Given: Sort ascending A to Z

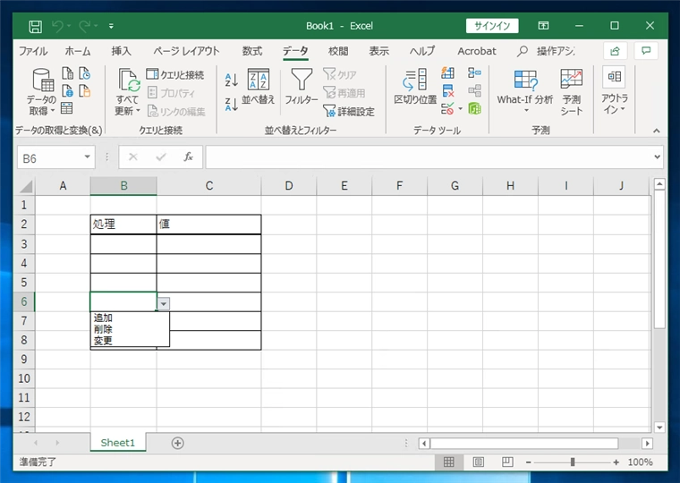Looking at the screenshot, I should [231, 80].
